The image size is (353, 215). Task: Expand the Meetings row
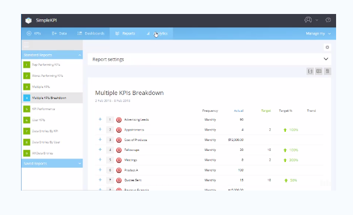pos(100,160)
